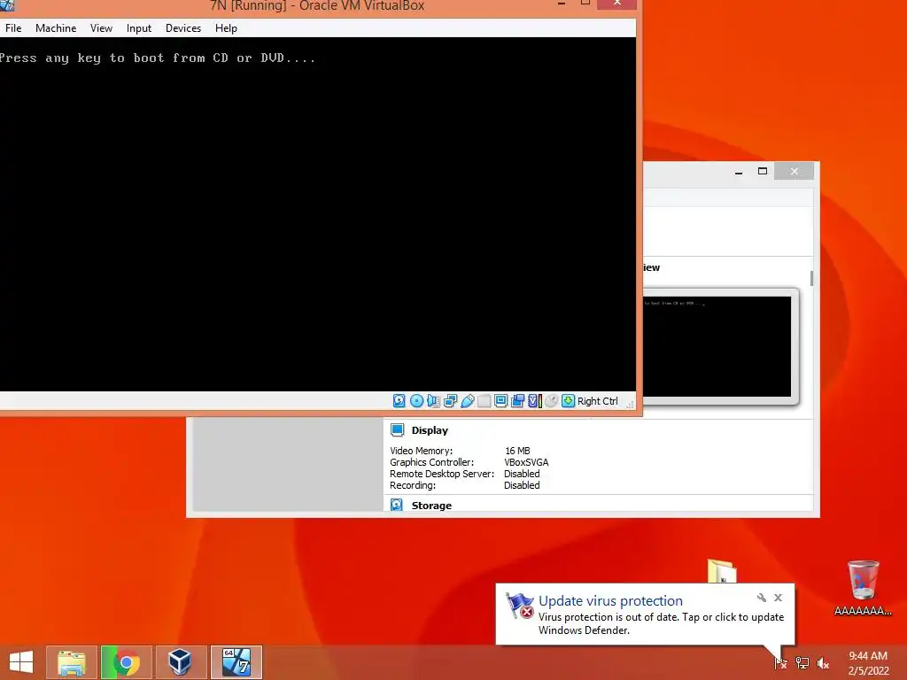
Task: Click the Update virus protection notification title
Action: [x=610, y=601]
